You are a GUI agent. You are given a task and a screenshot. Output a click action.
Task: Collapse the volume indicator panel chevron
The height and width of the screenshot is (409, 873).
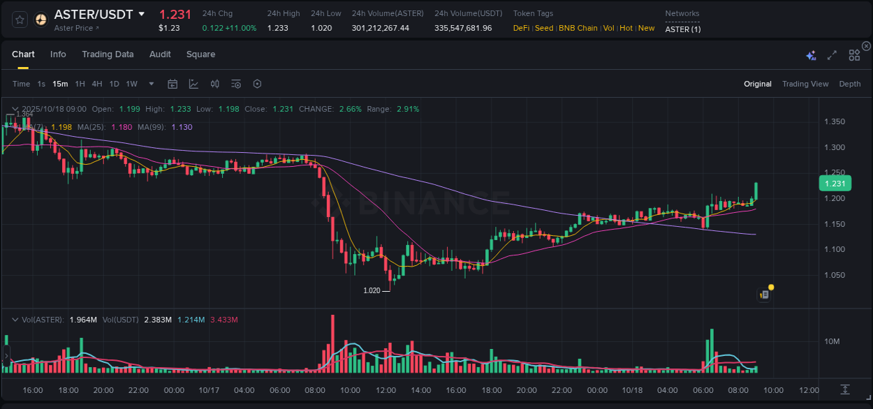click(15, 318)
